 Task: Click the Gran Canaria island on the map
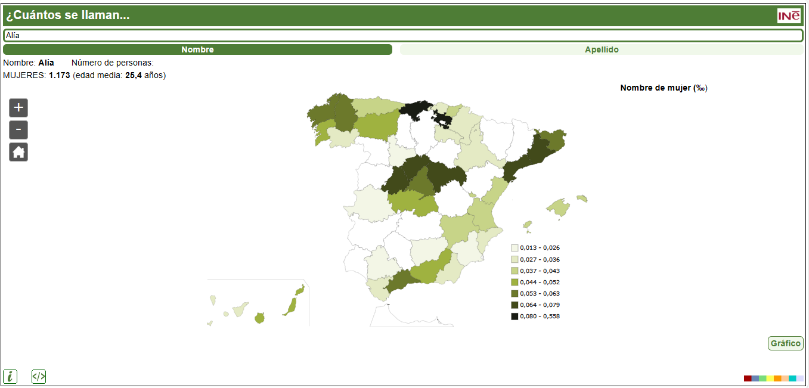pyautogui.click(x=259, y=318)
